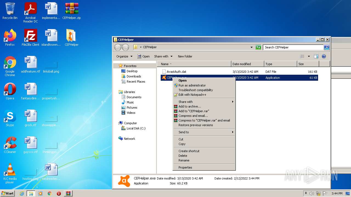Expand the address bar history dropdown

[x=251, y=47]
